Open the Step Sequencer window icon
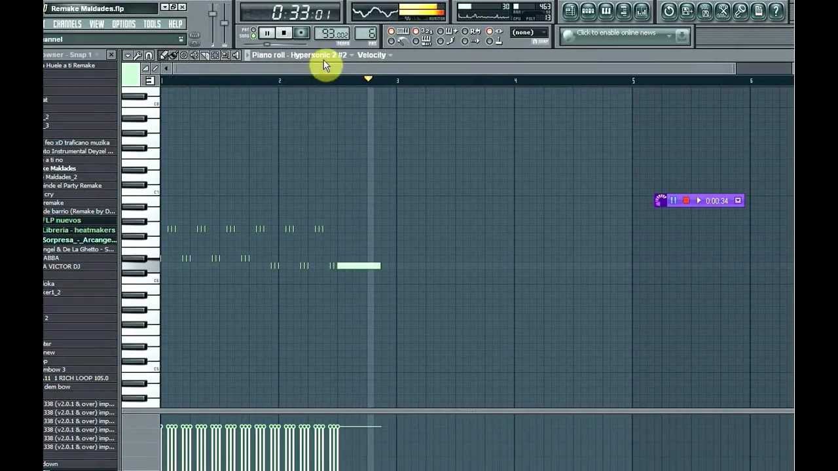This screenshot has height=471, width=838. [588, 11]
